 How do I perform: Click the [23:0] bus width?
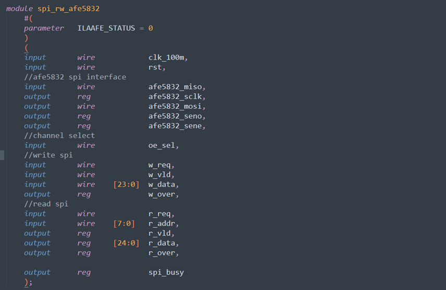click(126, 184)
